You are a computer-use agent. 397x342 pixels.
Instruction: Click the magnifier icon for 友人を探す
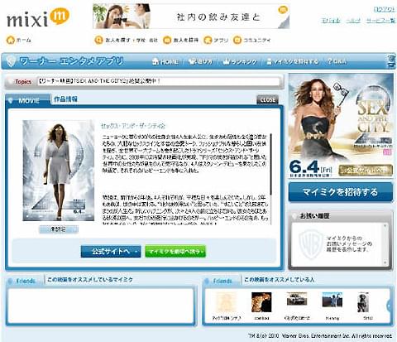tap(98, 40)
